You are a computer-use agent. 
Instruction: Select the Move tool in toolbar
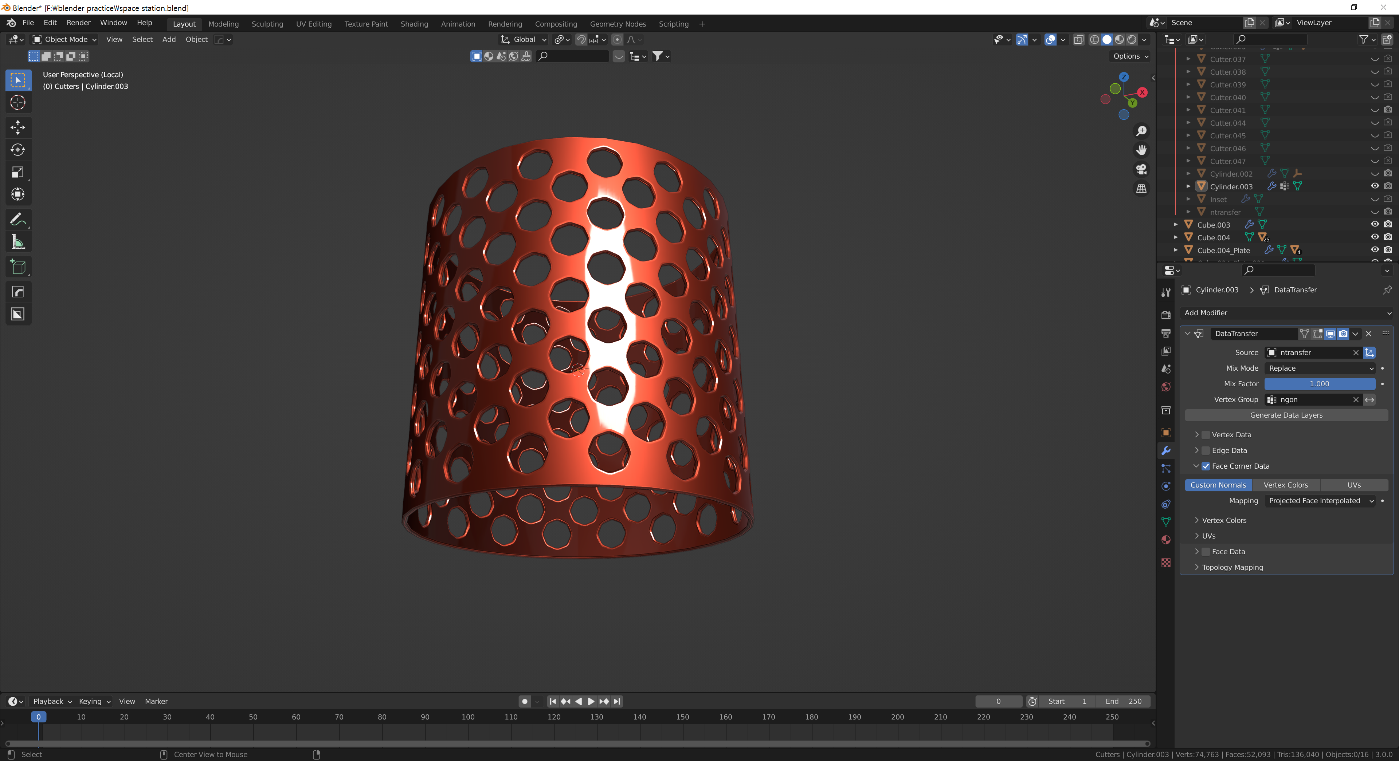[18, 127]
